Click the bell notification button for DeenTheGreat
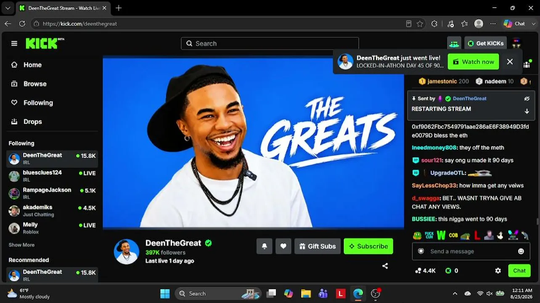The width and height of the screenshot is (540, 303). pos(265,246)
